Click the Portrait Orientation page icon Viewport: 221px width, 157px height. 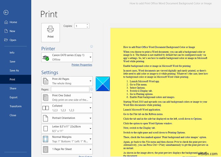tap(45, 118)
